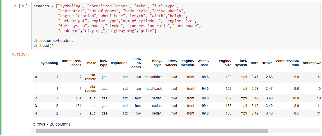The image size is (322, 136).
Task: Click the row index 4 cell
Action: click(x=36, y=113)
